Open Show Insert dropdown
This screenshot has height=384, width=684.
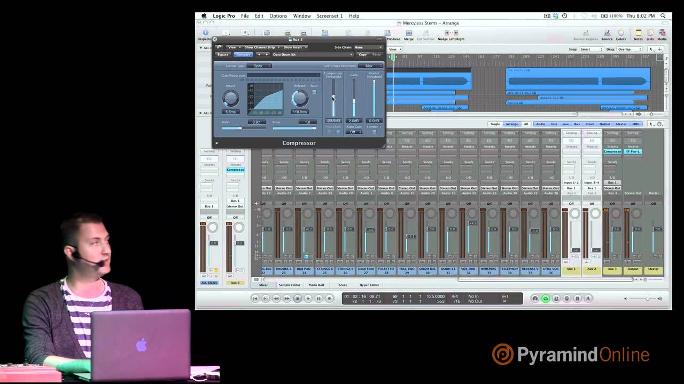[294, 47]
